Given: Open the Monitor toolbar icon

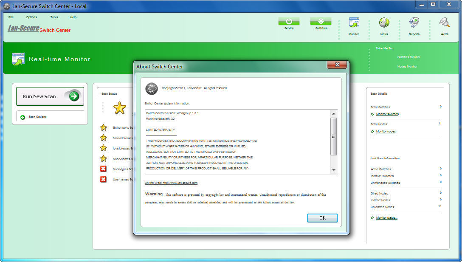Looking at the screenshot, I should 354,23.
